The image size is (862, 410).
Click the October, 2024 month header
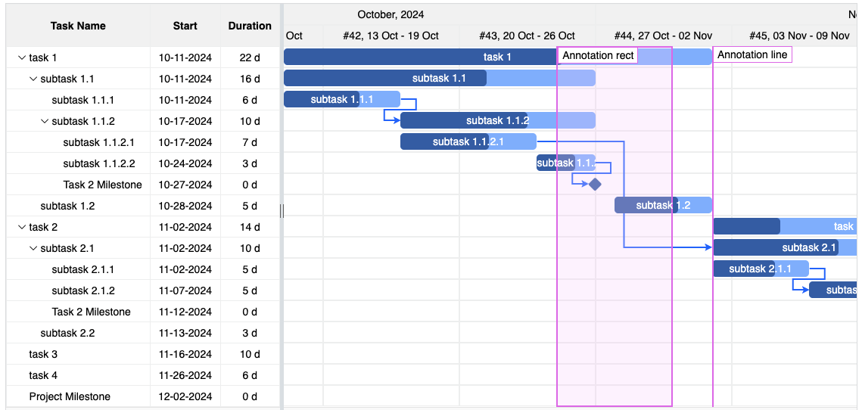point(391,14)
